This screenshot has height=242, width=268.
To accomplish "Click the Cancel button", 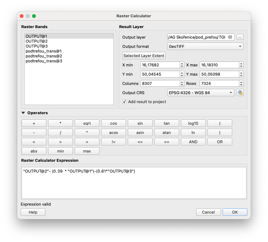I will point(208,212).
